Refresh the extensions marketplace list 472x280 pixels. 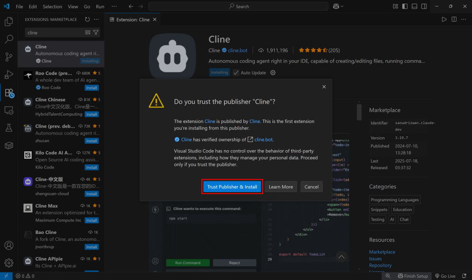click(x=87, y=19)
